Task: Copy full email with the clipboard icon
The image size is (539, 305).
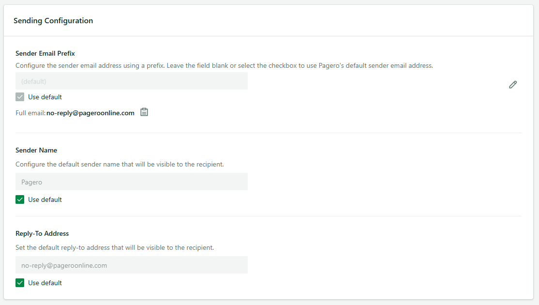Action: point(144,112)
